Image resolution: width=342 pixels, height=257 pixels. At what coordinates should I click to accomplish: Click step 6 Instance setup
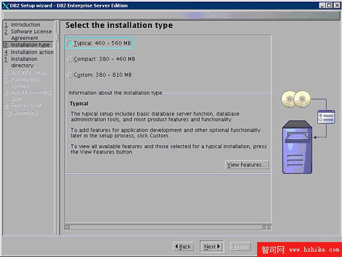(26, 72)
